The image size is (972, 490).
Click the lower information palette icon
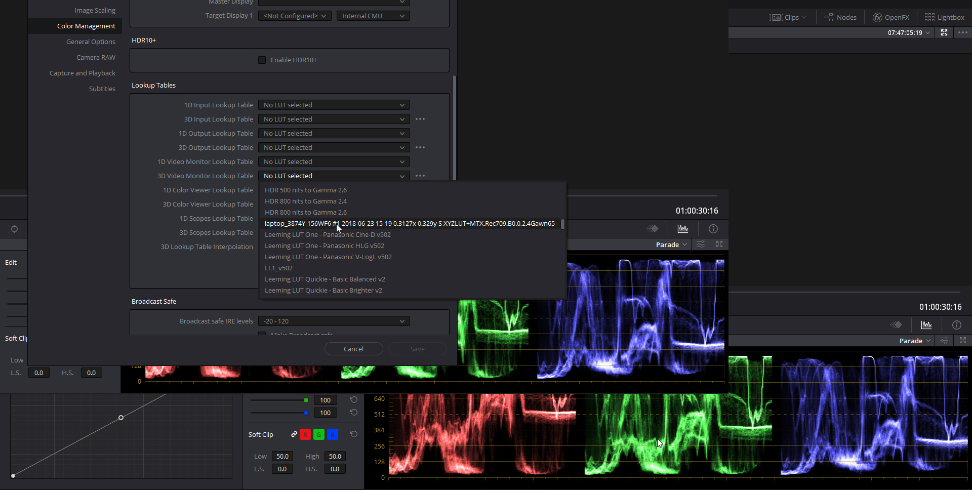957,325
